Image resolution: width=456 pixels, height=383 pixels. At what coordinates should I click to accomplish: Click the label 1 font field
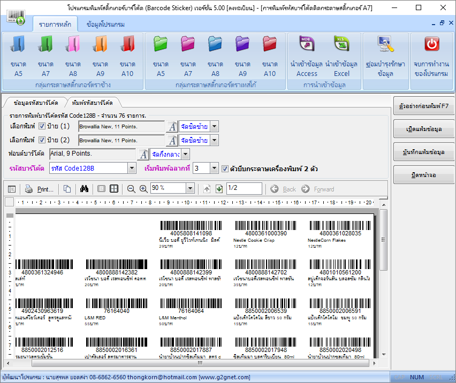pos(121,126)
